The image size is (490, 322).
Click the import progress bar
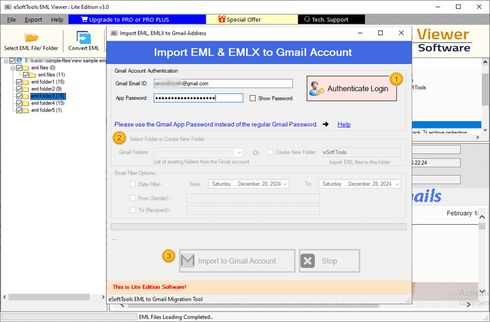[258, 227]
